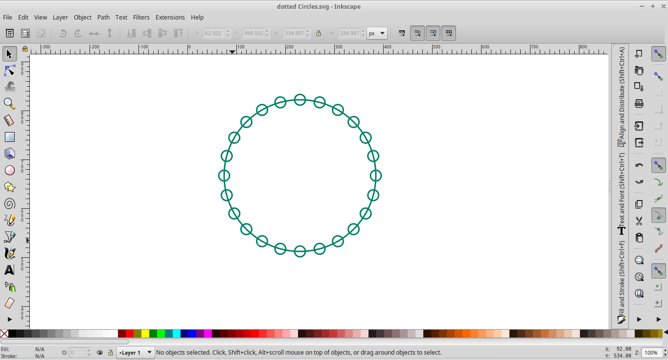Choose the Star and polygon tool
Image resolution: width=668 pixels, height=360 pixels.
coord(9,187)
